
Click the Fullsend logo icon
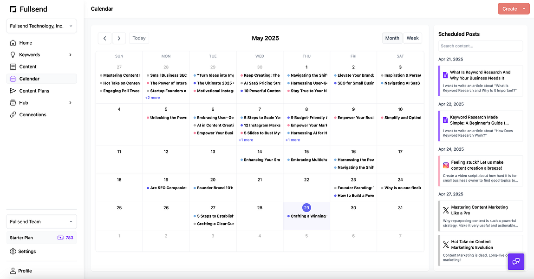tap(13, 9)
